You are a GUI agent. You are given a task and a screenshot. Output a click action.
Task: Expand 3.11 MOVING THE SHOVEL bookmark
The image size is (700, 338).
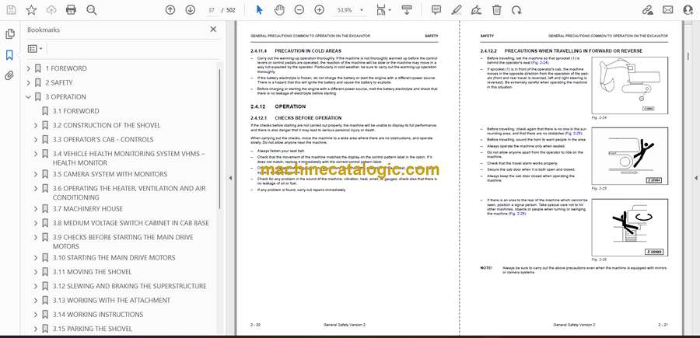(x=36, y=271)
